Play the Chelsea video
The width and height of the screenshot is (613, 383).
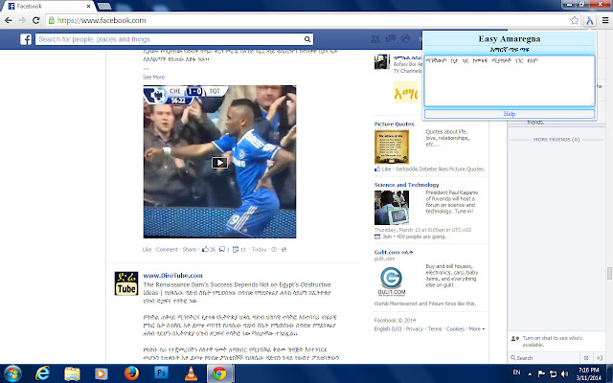(219, 163)
